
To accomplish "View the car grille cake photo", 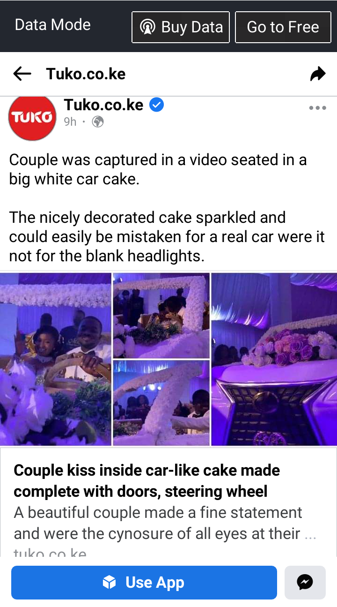I will [274, 359].
